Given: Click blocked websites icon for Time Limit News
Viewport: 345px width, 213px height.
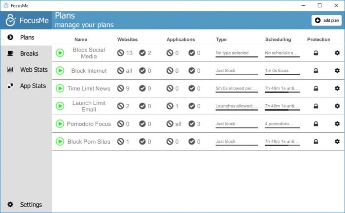Looking at the screenshot, I should (x=121, y=88).
